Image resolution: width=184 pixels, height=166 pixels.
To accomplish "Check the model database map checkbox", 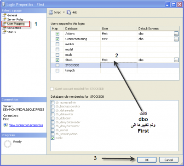I will click(57, 49).
